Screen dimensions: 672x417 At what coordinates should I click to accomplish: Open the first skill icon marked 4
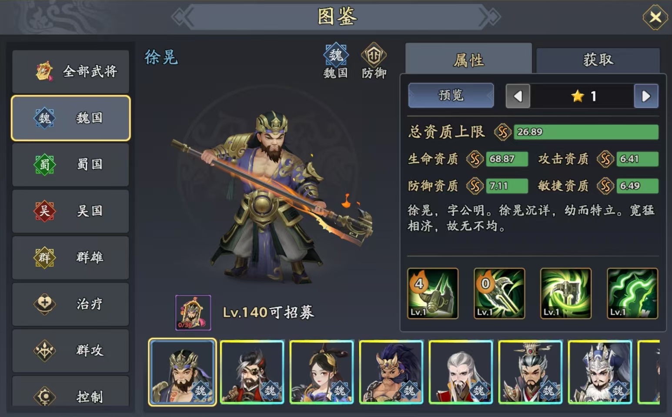(x=432, y=294)
